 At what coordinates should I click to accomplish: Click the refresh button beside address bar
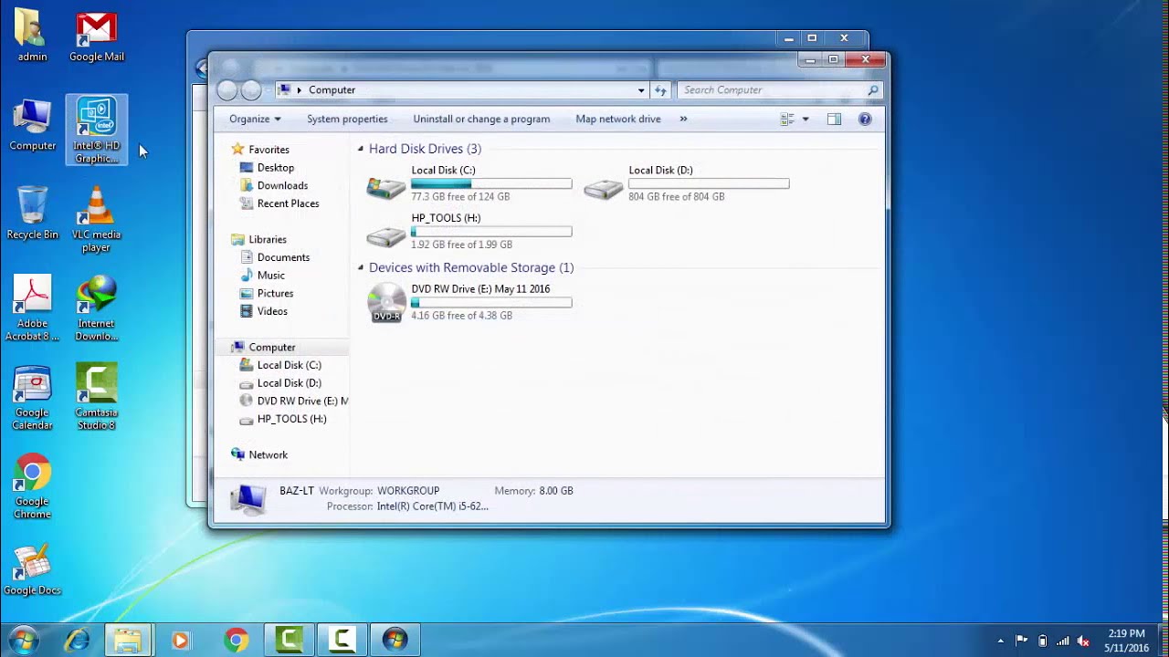click(x=661, y=89)
